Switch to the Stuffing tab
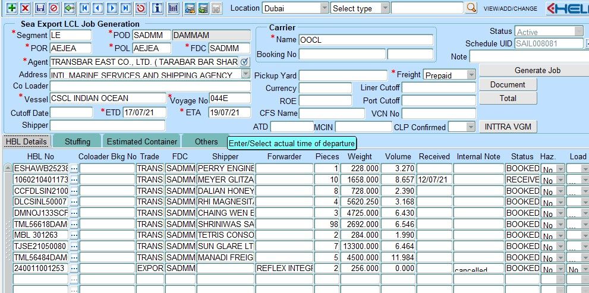Image resolution: width=589 pixels, height=293 pixels. point(77,141)
